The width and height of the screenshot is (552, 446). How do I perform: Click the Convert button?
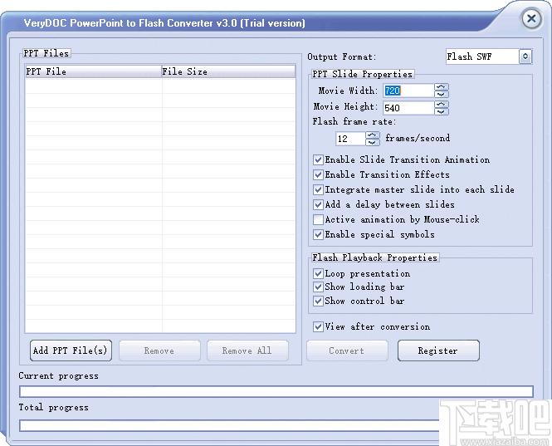(x=347, y=350)
